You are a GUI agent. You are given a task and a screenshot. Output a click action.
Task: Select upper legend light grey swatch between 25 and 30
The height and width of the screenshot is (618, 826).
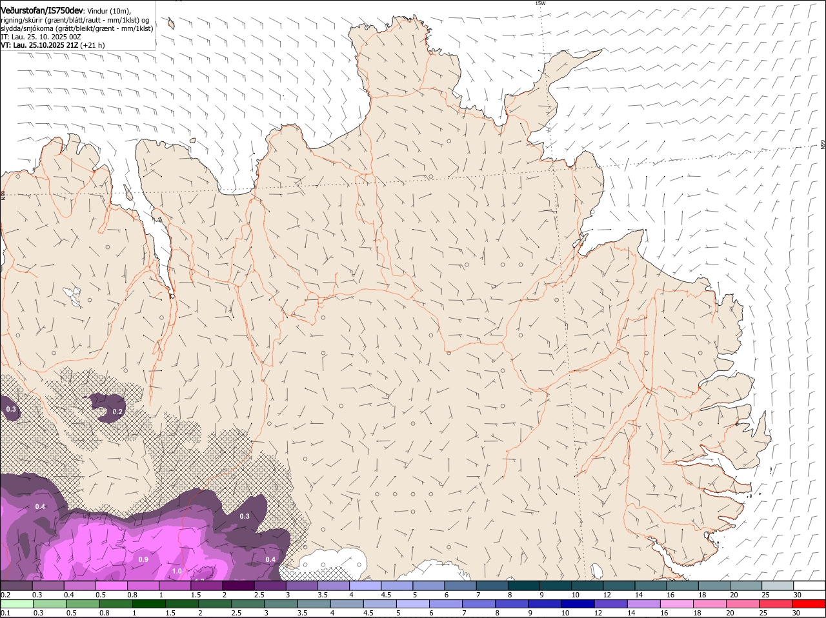778,585
